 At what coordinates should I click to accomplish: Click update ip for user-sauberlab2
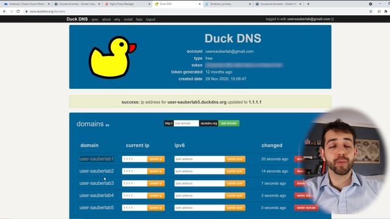[x=156, y=171]
